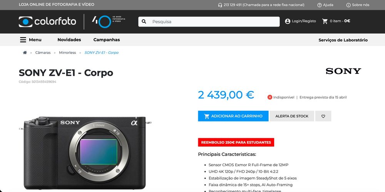Go to the Mirrorless breadcrumb link
Viewport: 385px width, 192px height.
[67, 53]
